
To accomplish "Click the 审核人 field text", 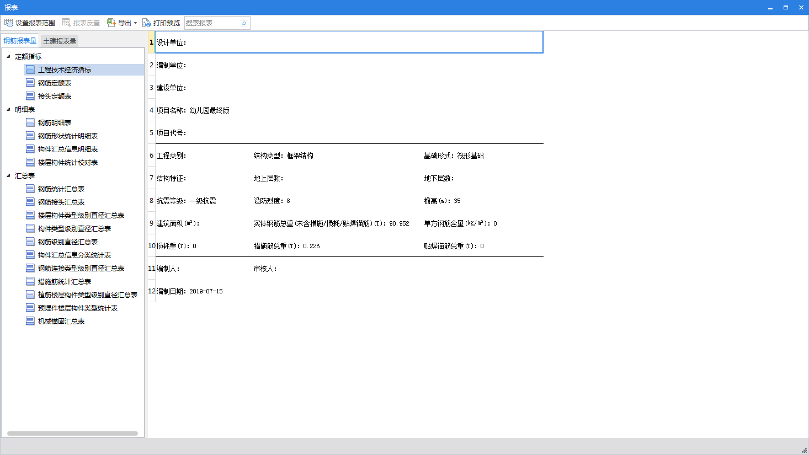I will [x=265, y=269].
